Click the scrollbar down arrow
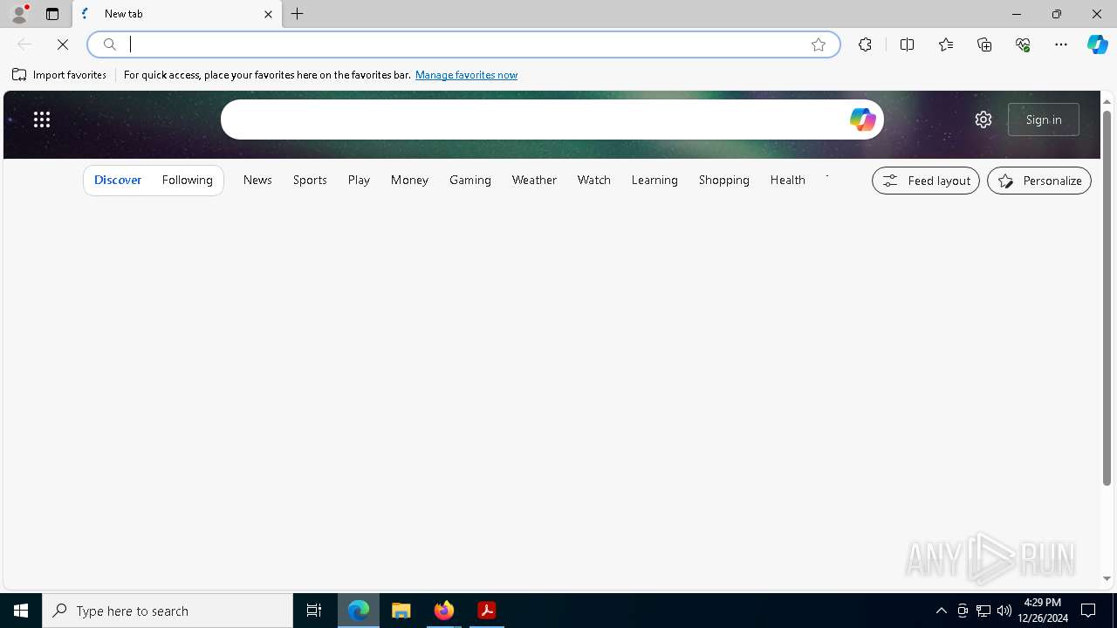The width and height of the screenshot is (1117, 628). point(1107,578)
